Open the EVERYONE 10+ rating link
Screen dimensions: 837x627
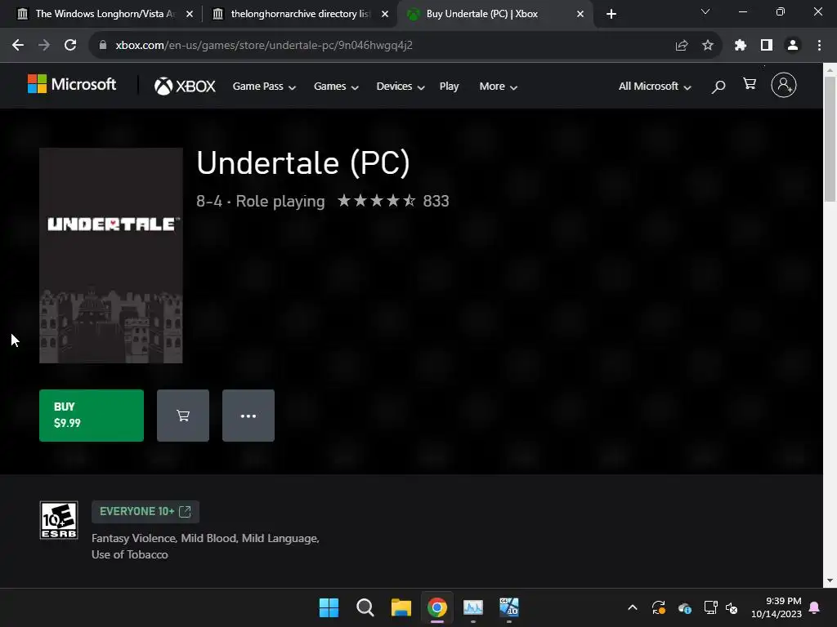[145, 511]
